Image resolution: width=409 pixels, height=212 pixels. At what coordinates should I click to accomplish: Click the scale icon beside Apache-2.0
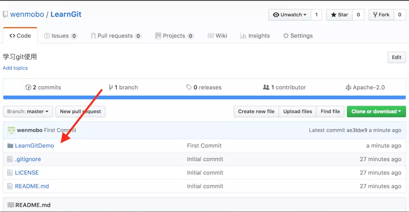coord(348,87)
